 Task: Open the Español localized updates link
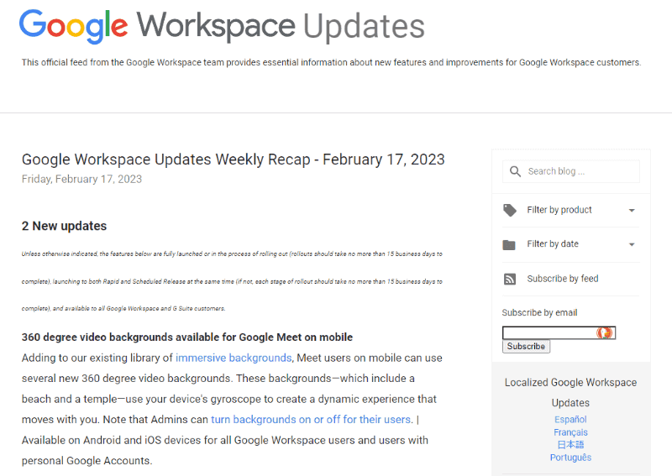tap(570, 420)
